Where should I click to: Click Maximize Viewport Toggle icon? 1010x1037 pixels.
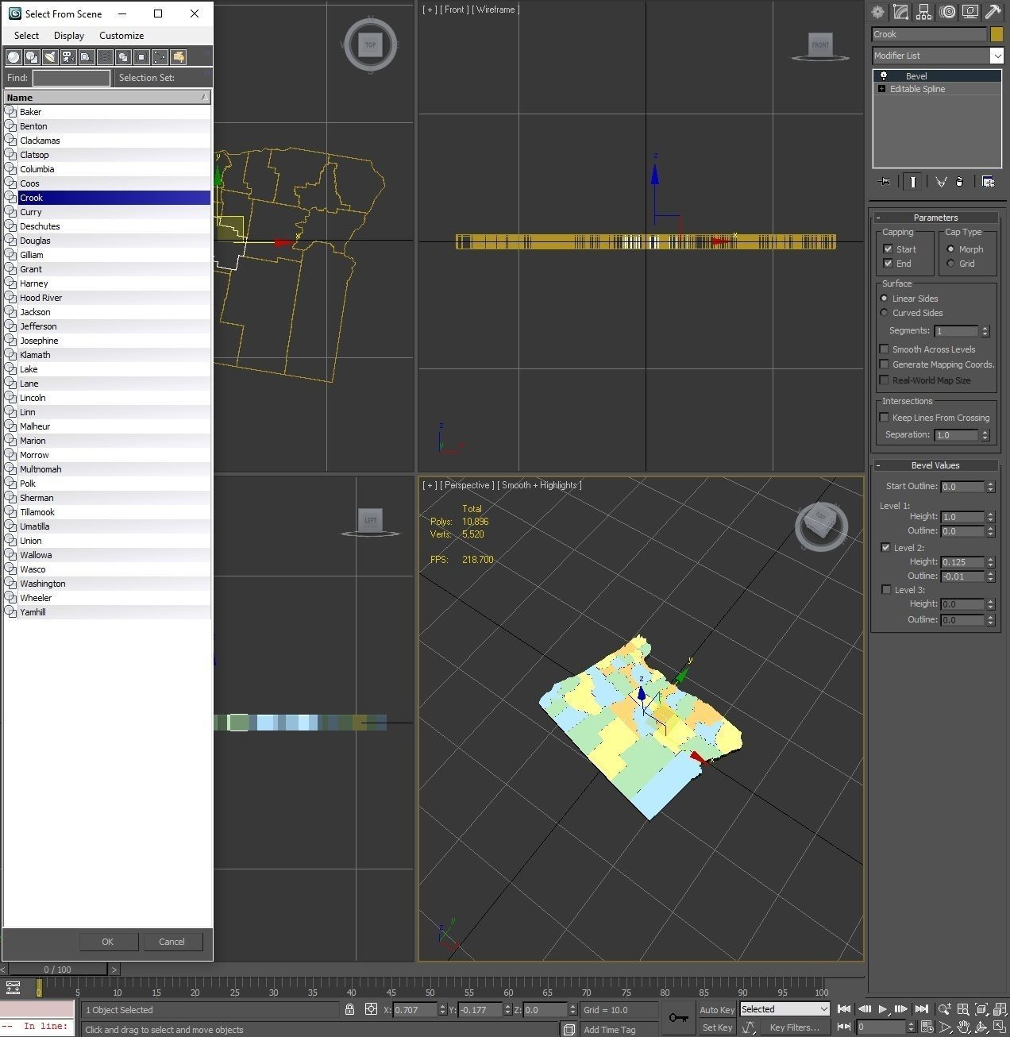(x=1000, y=1027)
